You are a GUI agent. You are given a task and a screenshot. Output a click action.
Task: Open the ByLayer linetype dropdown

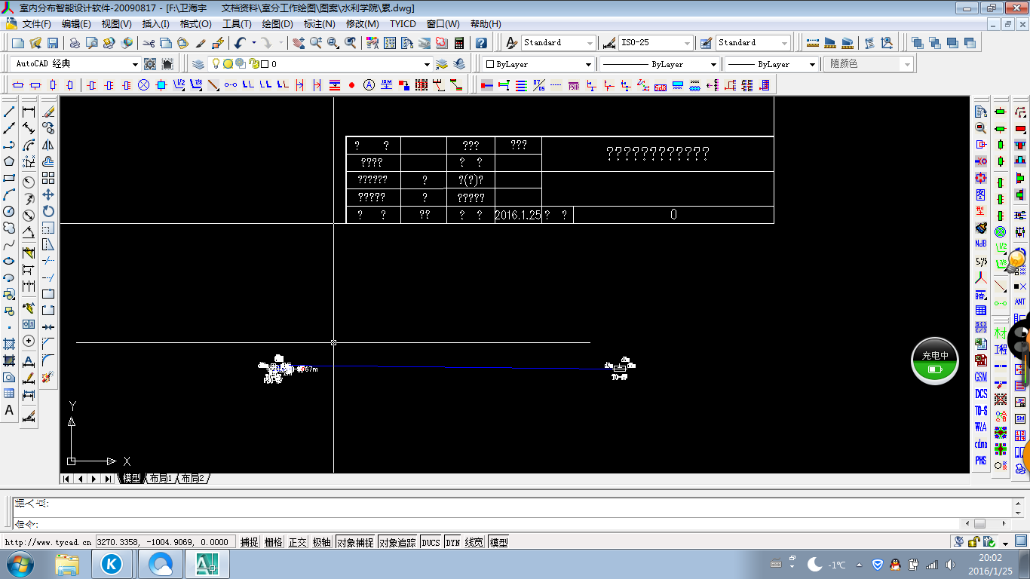point(713,65)
